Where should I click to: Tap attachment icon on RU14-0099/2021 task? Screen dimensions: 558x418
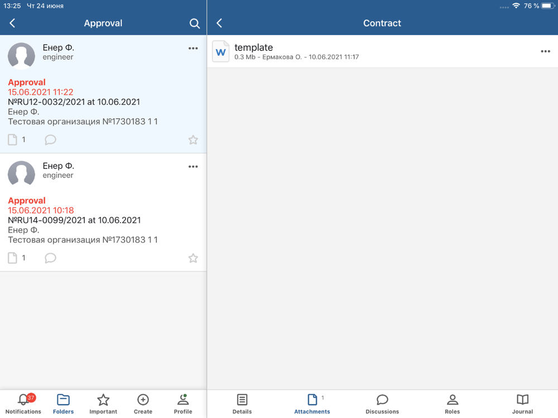(x=12, y=257)
